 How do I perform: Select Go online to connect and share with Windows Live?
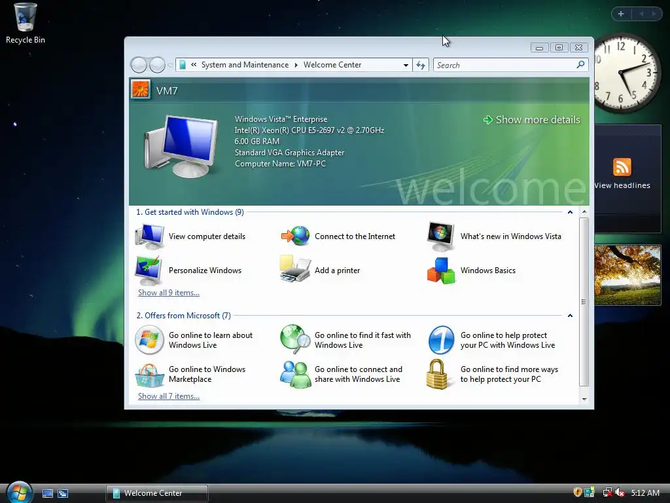pos(342,374)
